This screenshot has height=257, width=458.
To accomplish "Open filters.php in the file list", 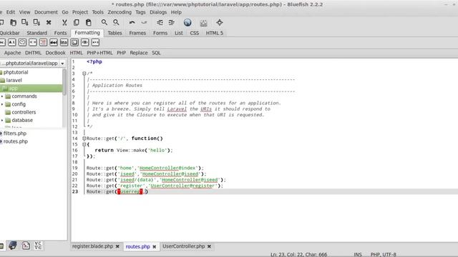I will click(x=14, y=133).
